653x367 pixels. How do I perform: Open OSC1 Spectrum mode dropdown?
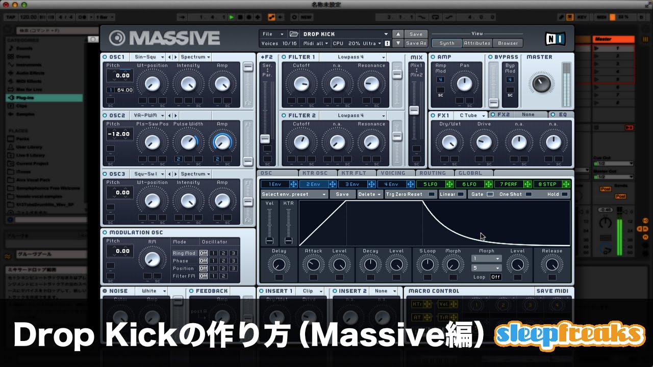tap(195, 57)
